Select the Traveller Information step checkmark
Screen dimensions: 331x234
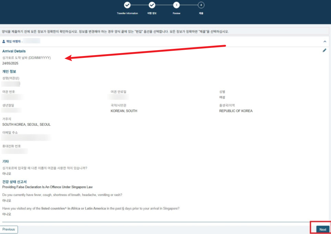127,5
